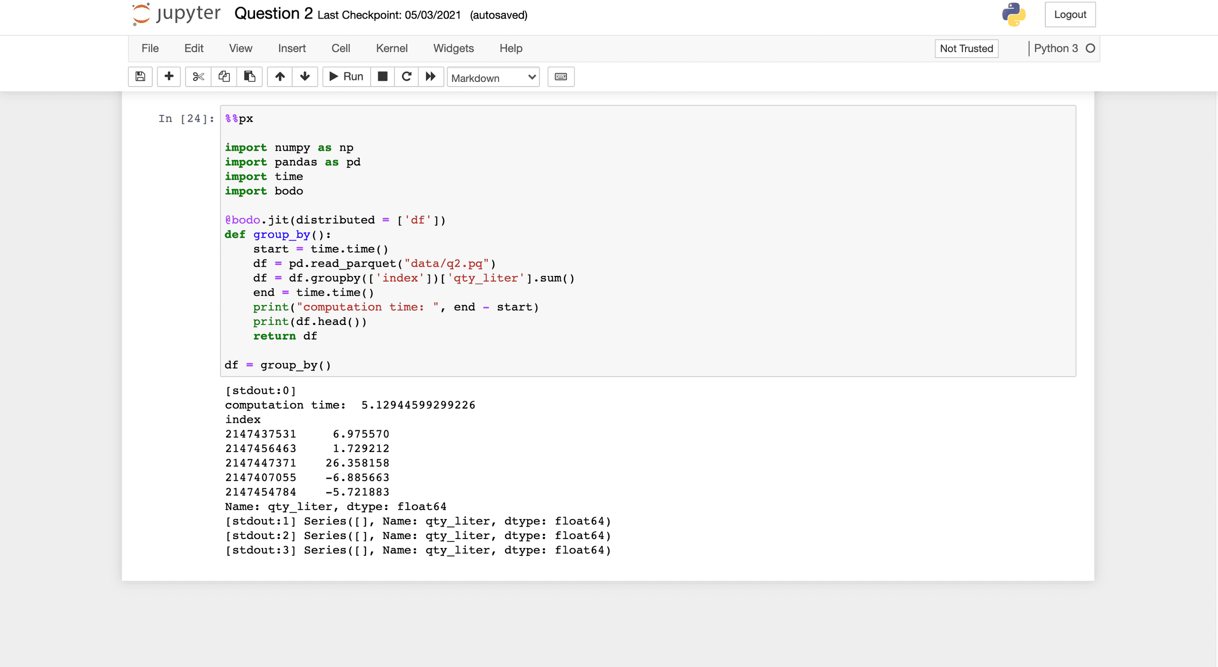This screenshot has height=667, width=1218.
Task: Interrupt the kernel with stop icon
Action: click(383, 77)
